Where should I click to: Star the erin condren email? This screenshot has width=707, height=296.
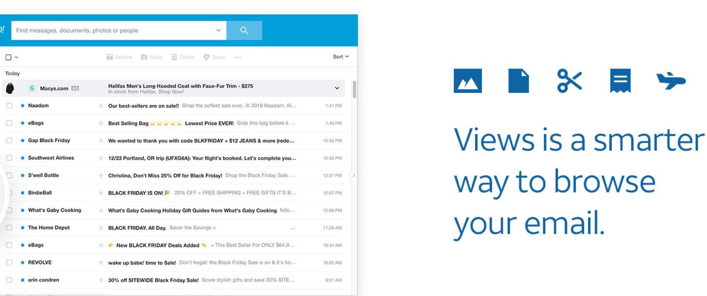(101, 280)
